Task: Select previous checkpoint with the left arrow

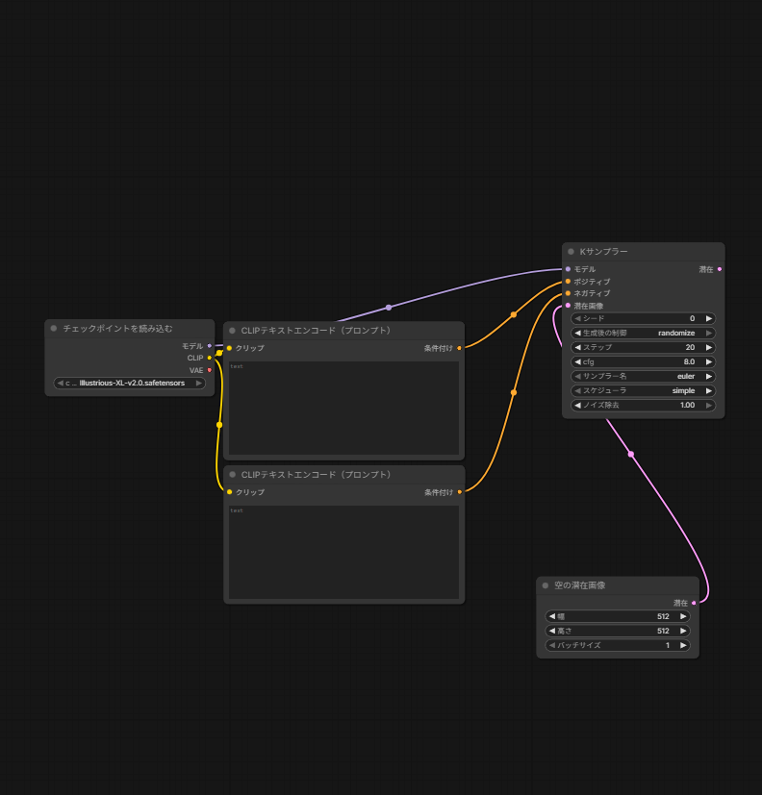Action: (x=60, y=384)
